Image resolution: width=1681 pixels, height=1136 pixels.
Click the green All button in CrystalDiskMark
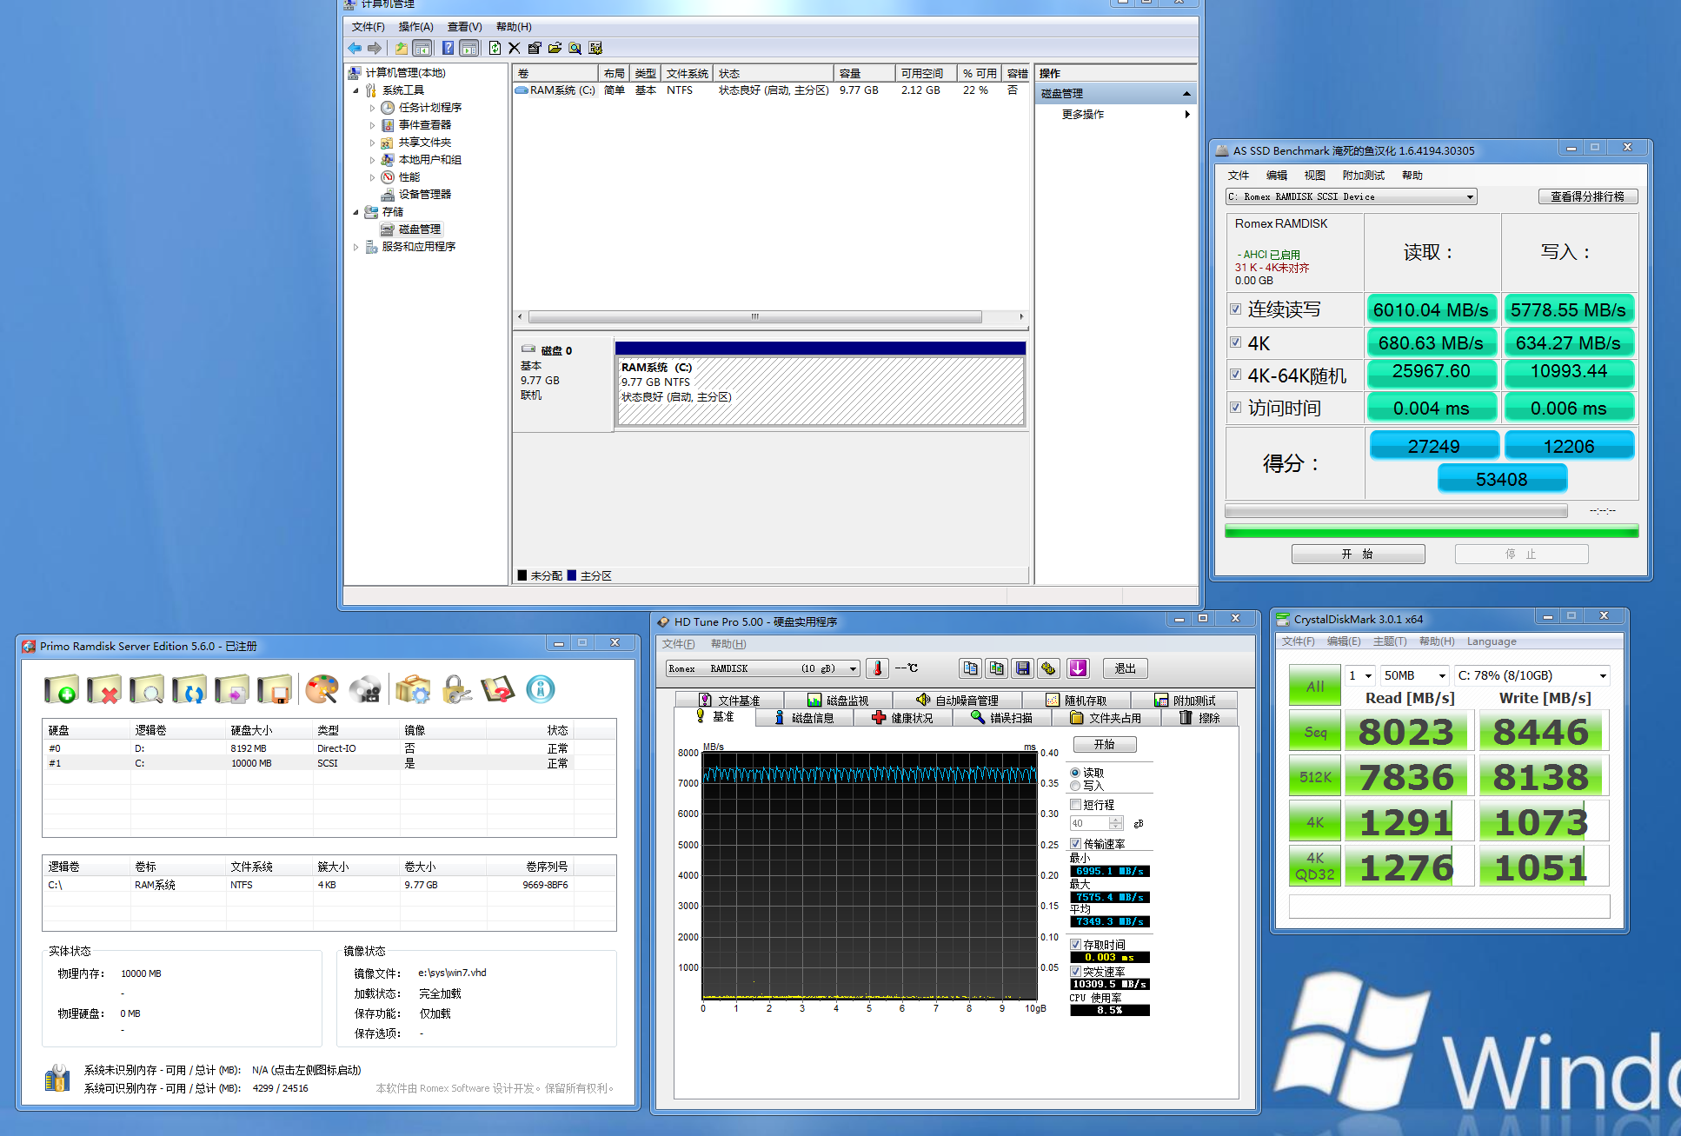[x=1315, y=686]
